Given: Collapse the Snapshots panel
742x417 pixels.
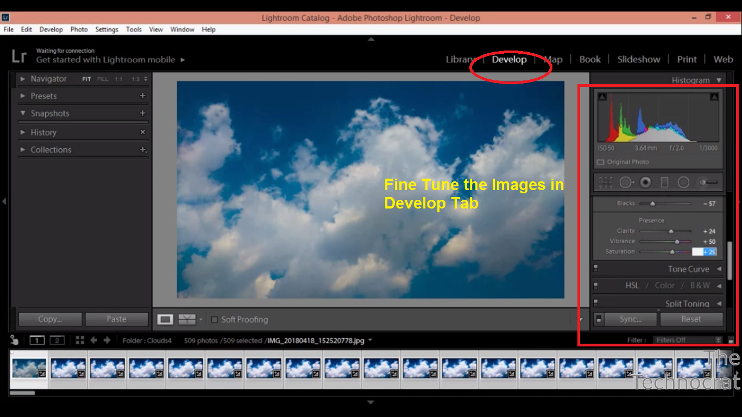Looking at the screenshot, I should click(x=23, y=113).
